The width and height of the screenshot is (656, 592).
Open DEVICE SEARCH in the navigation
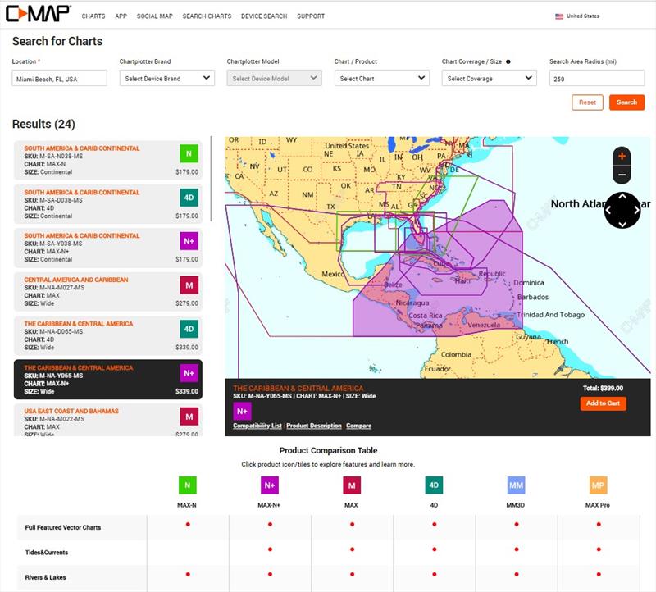[x=264, y=16]
